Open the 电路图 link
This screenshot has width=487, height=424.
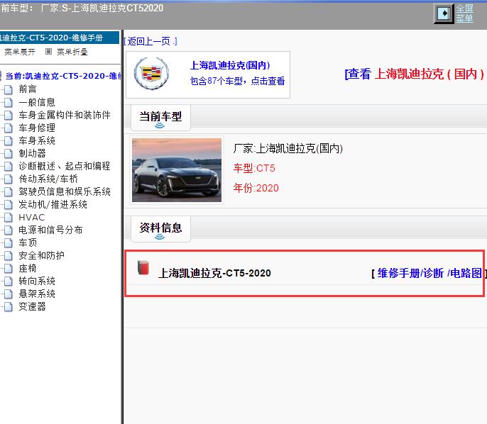coord(466,273)
